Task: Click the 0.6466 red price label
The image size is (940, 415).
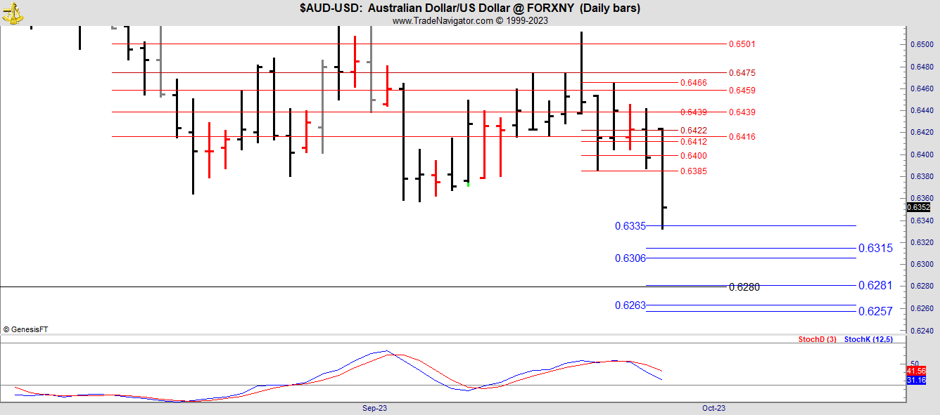Action: pyautogui.click(x=693, y=83)
